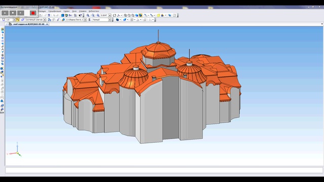Screen dimensions: 324x182
Task: Close the roof-copper.ru document tab
Action: (x=47, y=24)
